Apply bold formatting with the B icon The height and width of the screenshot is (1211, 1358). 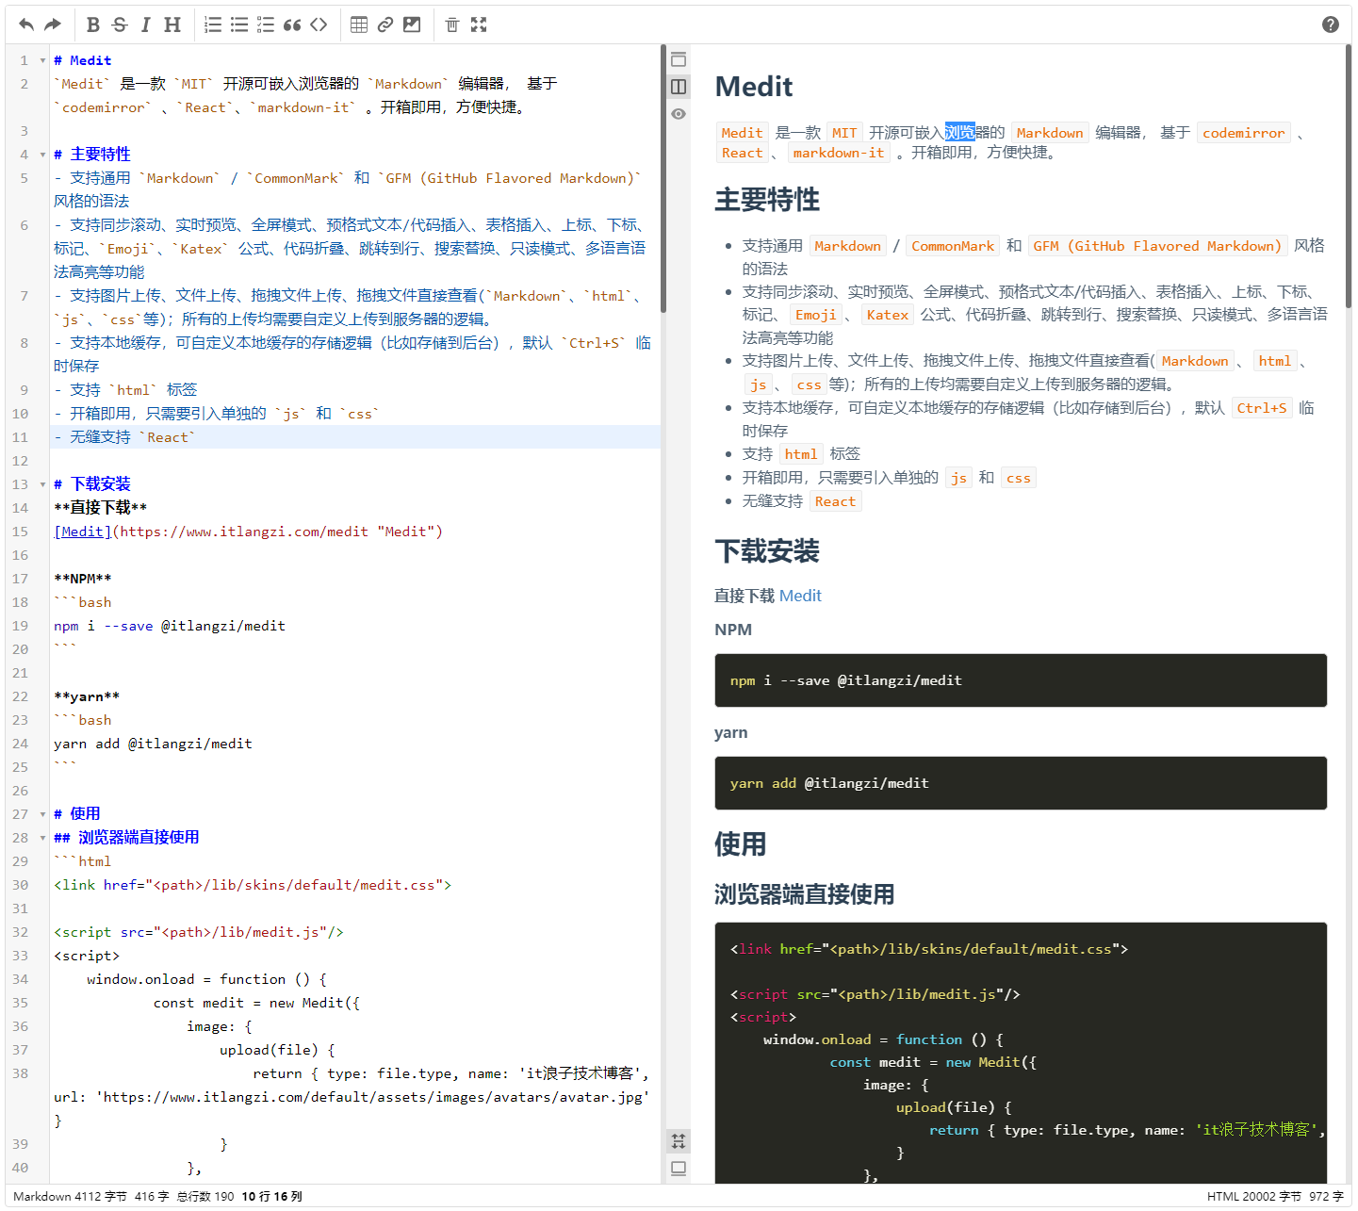93,25
